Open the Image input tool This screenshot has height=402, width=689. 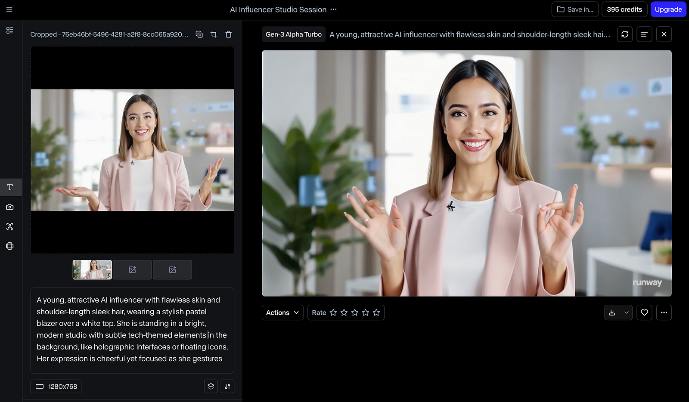coord(9,207)
